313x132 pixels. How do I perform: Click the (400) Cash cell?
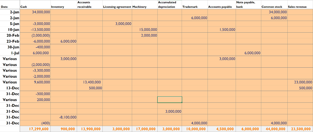[35, 123]
